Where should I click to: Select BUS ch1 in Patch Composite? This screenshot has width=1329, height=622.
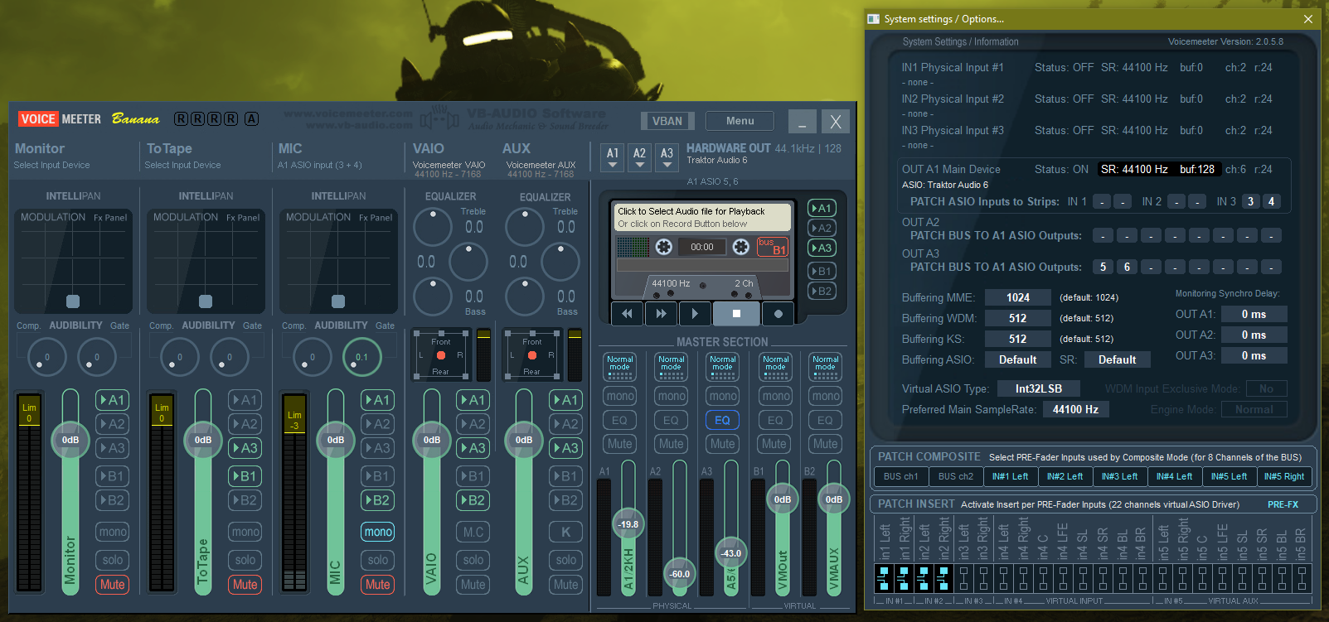click(x=900, y=476)
